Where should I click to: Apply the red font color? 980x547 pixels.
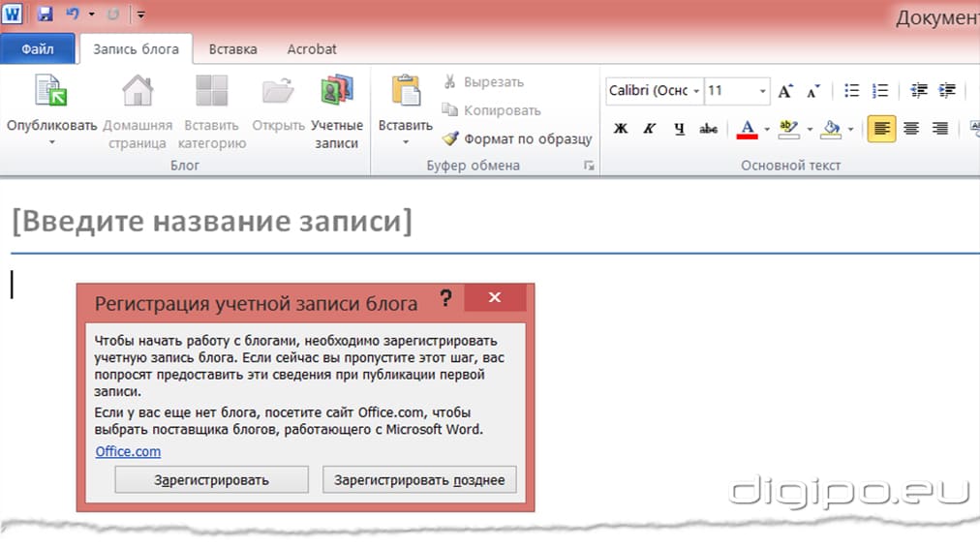pos(747,129)
